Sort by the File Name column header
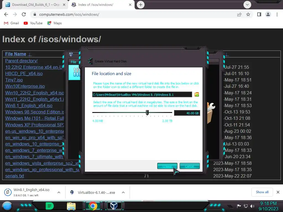This screenshot has height=212, width=283. pos(15,54)
